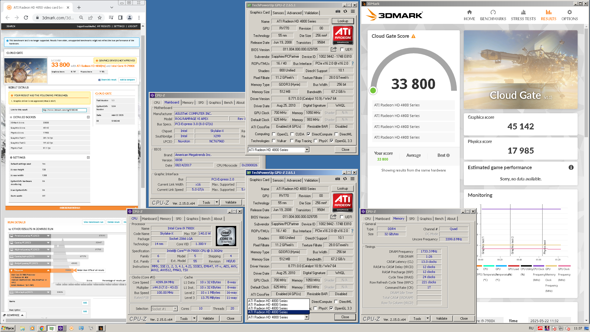Open GPU selector dropdown in upper GPU-Z

click(307, 150)
